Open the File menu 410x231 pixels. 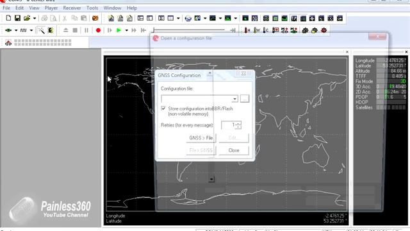click(x=6, y=8)
